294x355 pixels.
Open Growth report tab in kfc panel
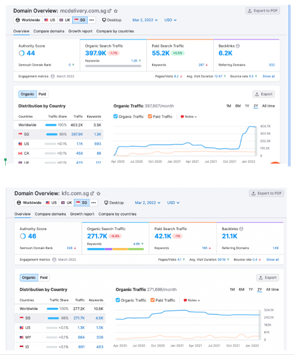82,214
